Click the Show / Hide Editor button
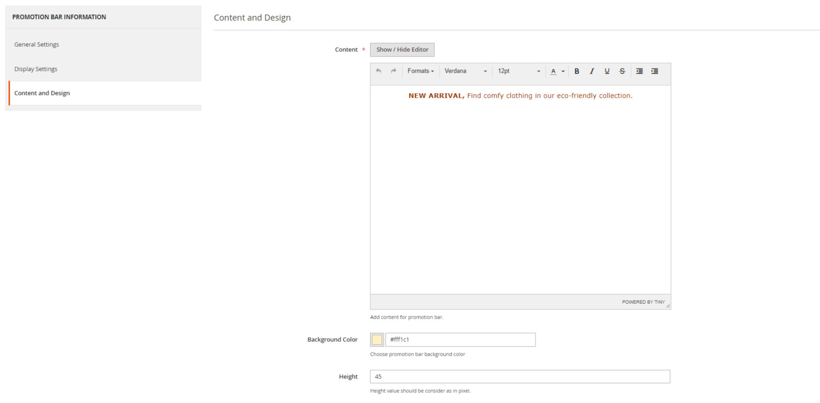 coord(402,50)
